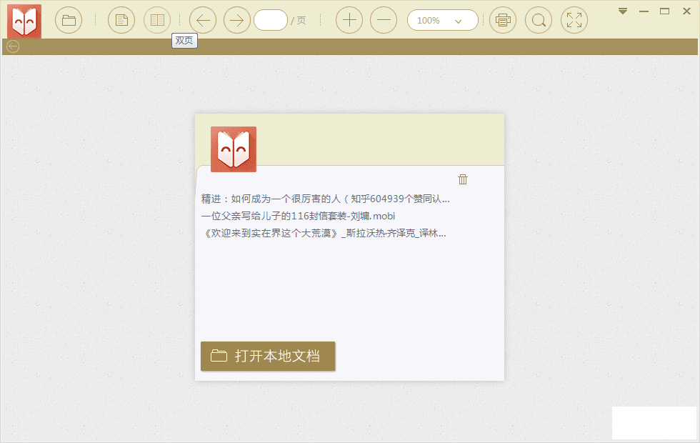
Task: Click the back arrow circle below toolbar
Action: pyautogui.click(x=12, y=46)
